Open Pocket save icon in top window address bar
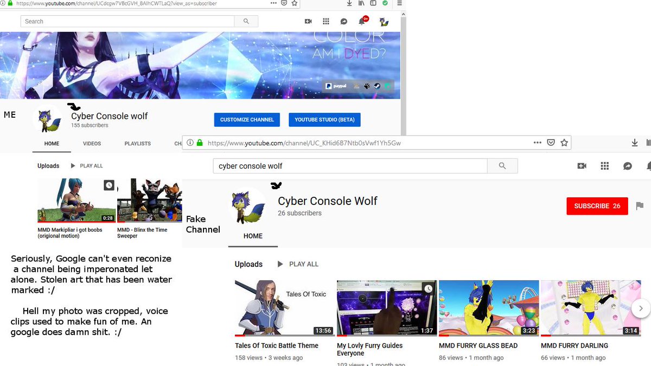This screenshot has width=651, height=366. 284,3
